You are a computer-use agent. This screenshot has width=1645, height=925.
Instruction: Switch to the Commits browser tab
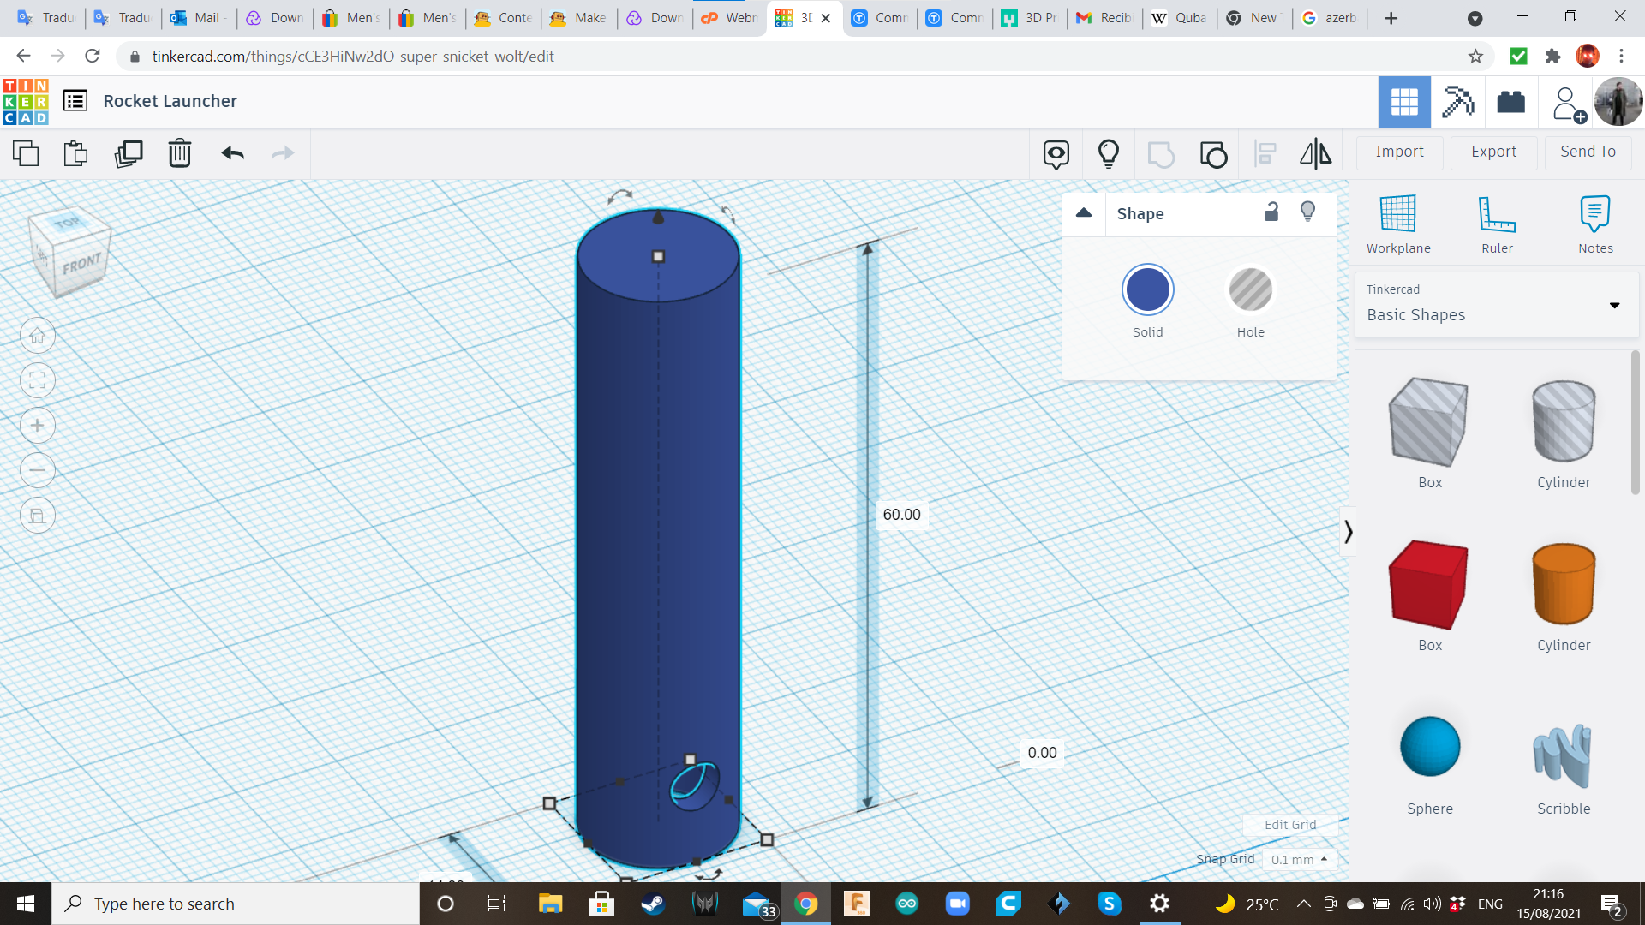880,17
